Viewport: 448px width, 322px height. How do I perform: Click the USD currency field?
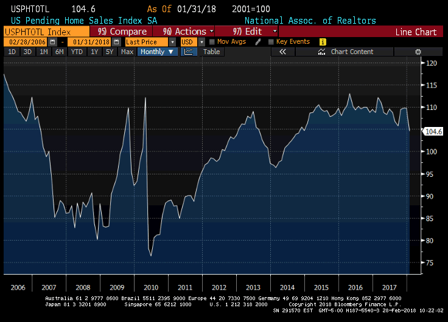pyautogui.click(x=189, y=42)
